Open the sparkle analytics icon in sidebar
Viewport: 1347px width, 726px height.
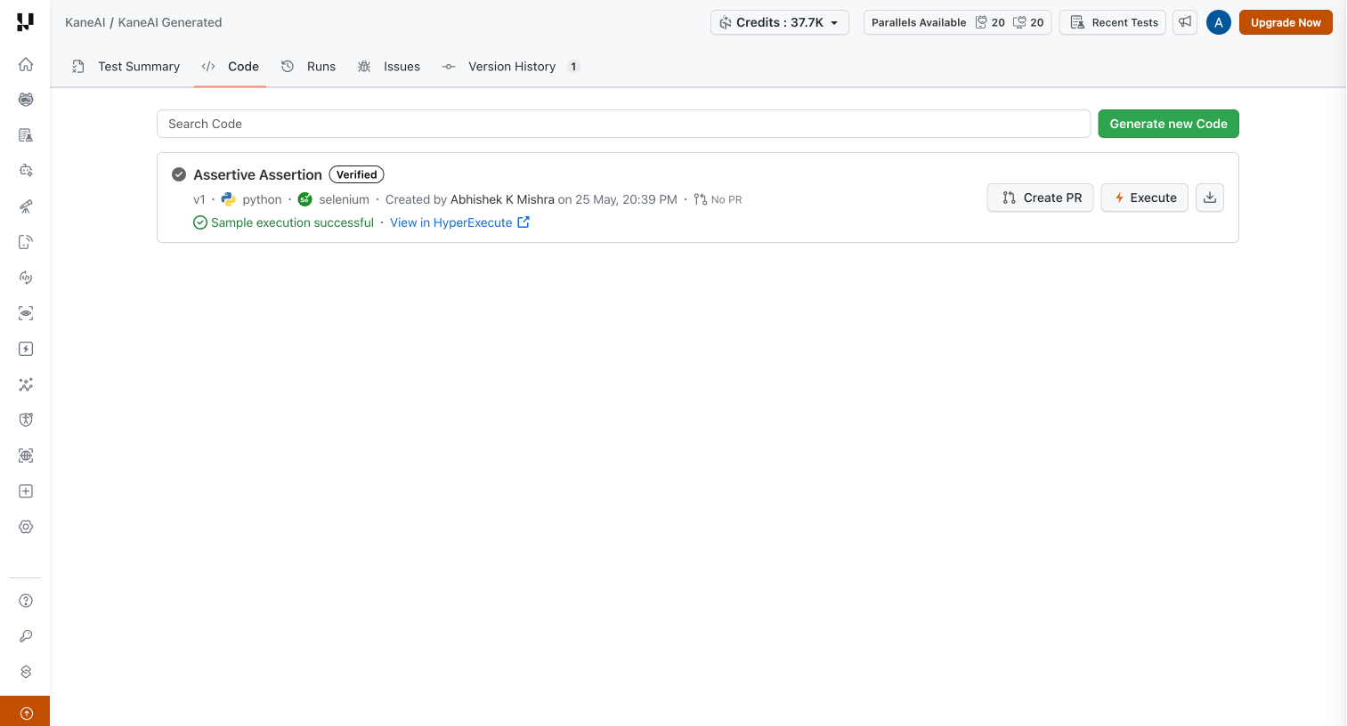26,384
